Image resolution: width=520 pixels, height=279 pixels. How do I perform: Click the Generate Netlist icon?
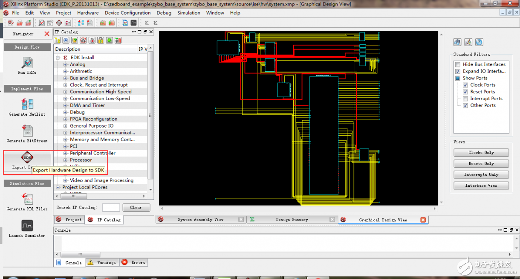click(27, 104)
